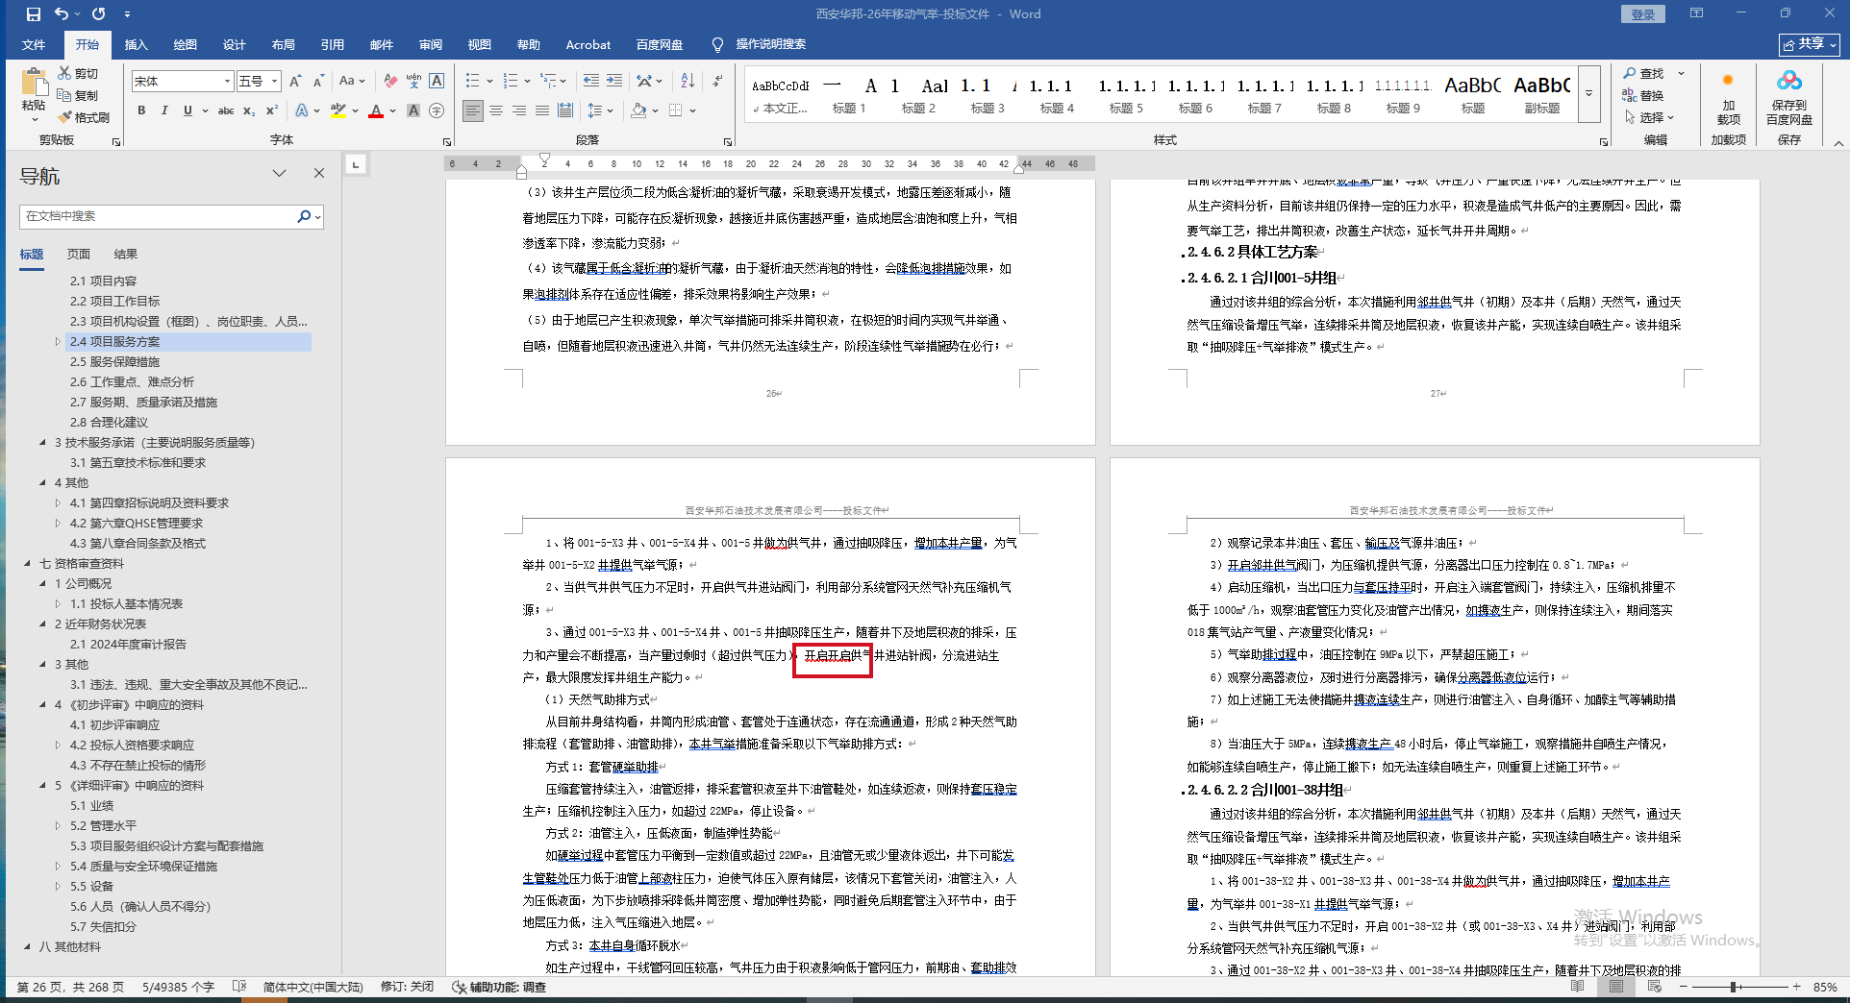The height and width of the screenshot is (1003, 1850).
Task: Expand the 5.2 管理水平 heading
Action: point(58,826)
